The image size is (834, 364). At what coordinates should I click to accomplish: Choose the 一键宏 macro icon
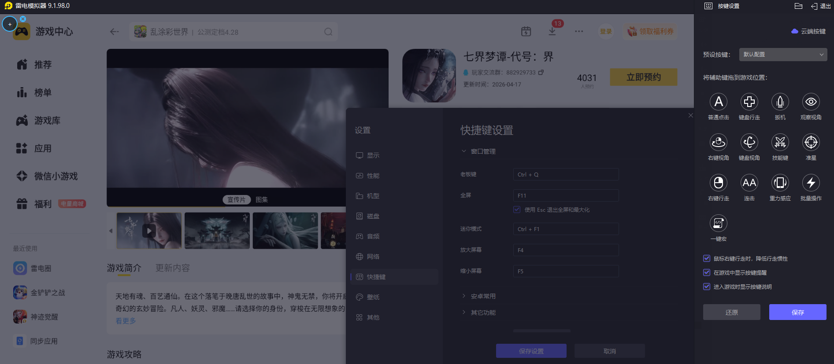(x=718, y=224)
